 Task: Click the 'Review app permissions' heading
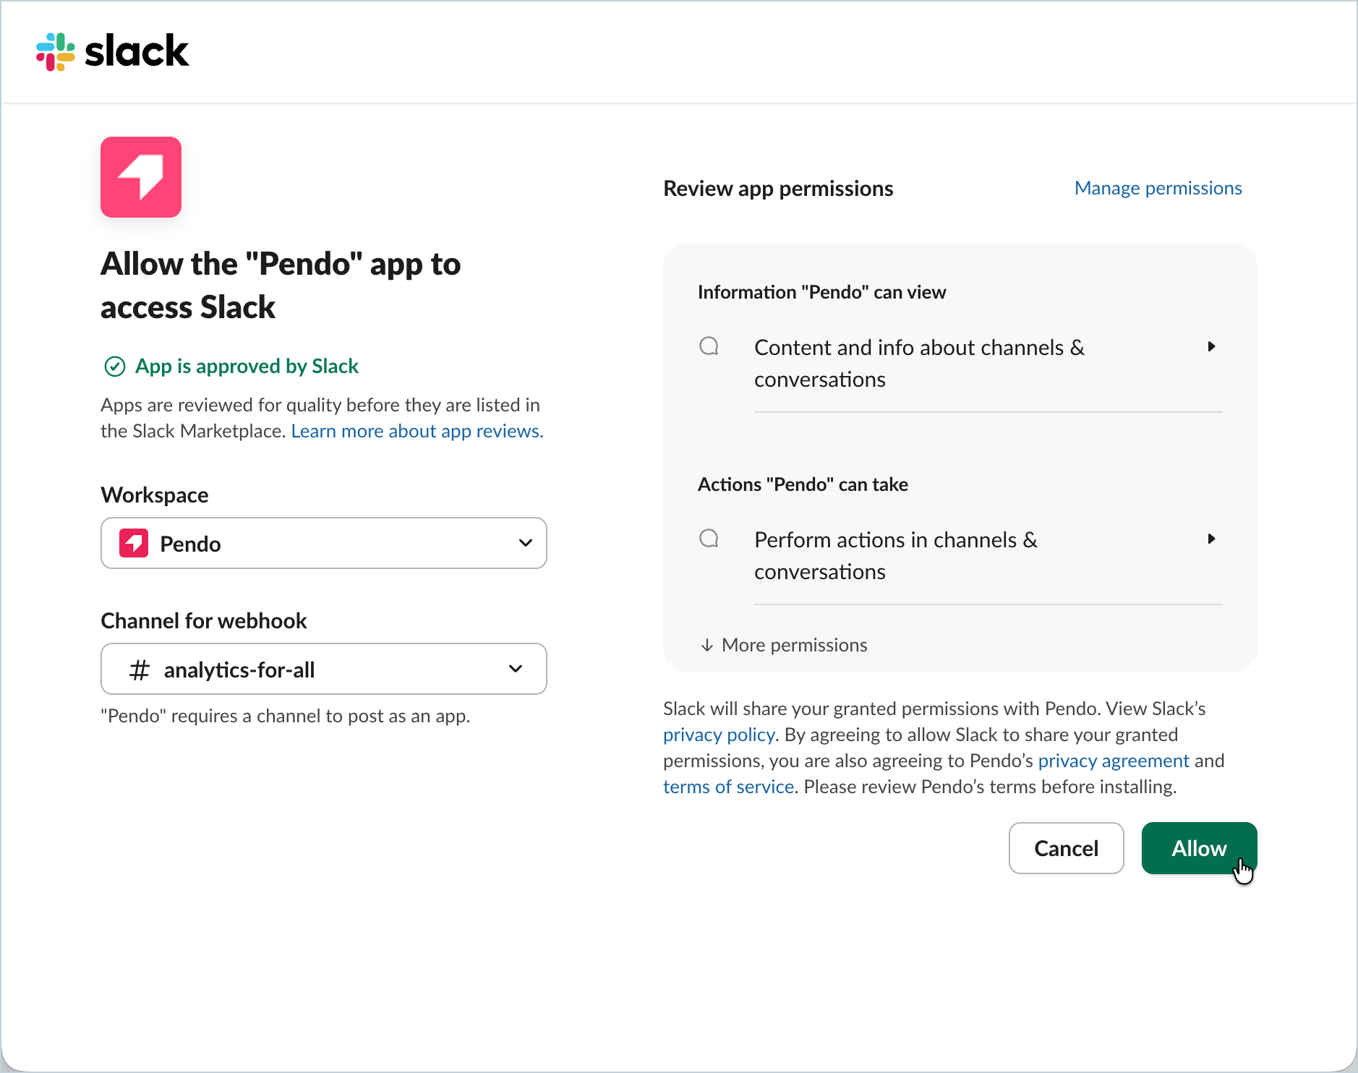point(778,189)
